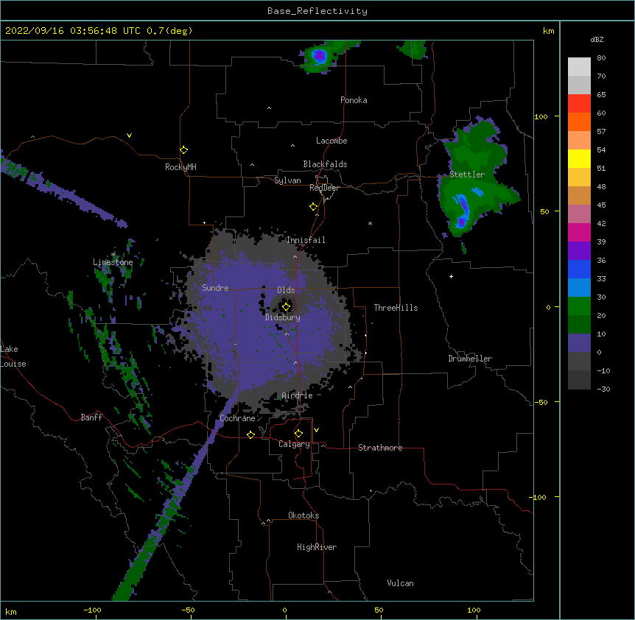The width and height of the screenshot is (635, 620).
Task: Click the radar site diamond marker near Didsbury
Action: click(x=286, y=307)
